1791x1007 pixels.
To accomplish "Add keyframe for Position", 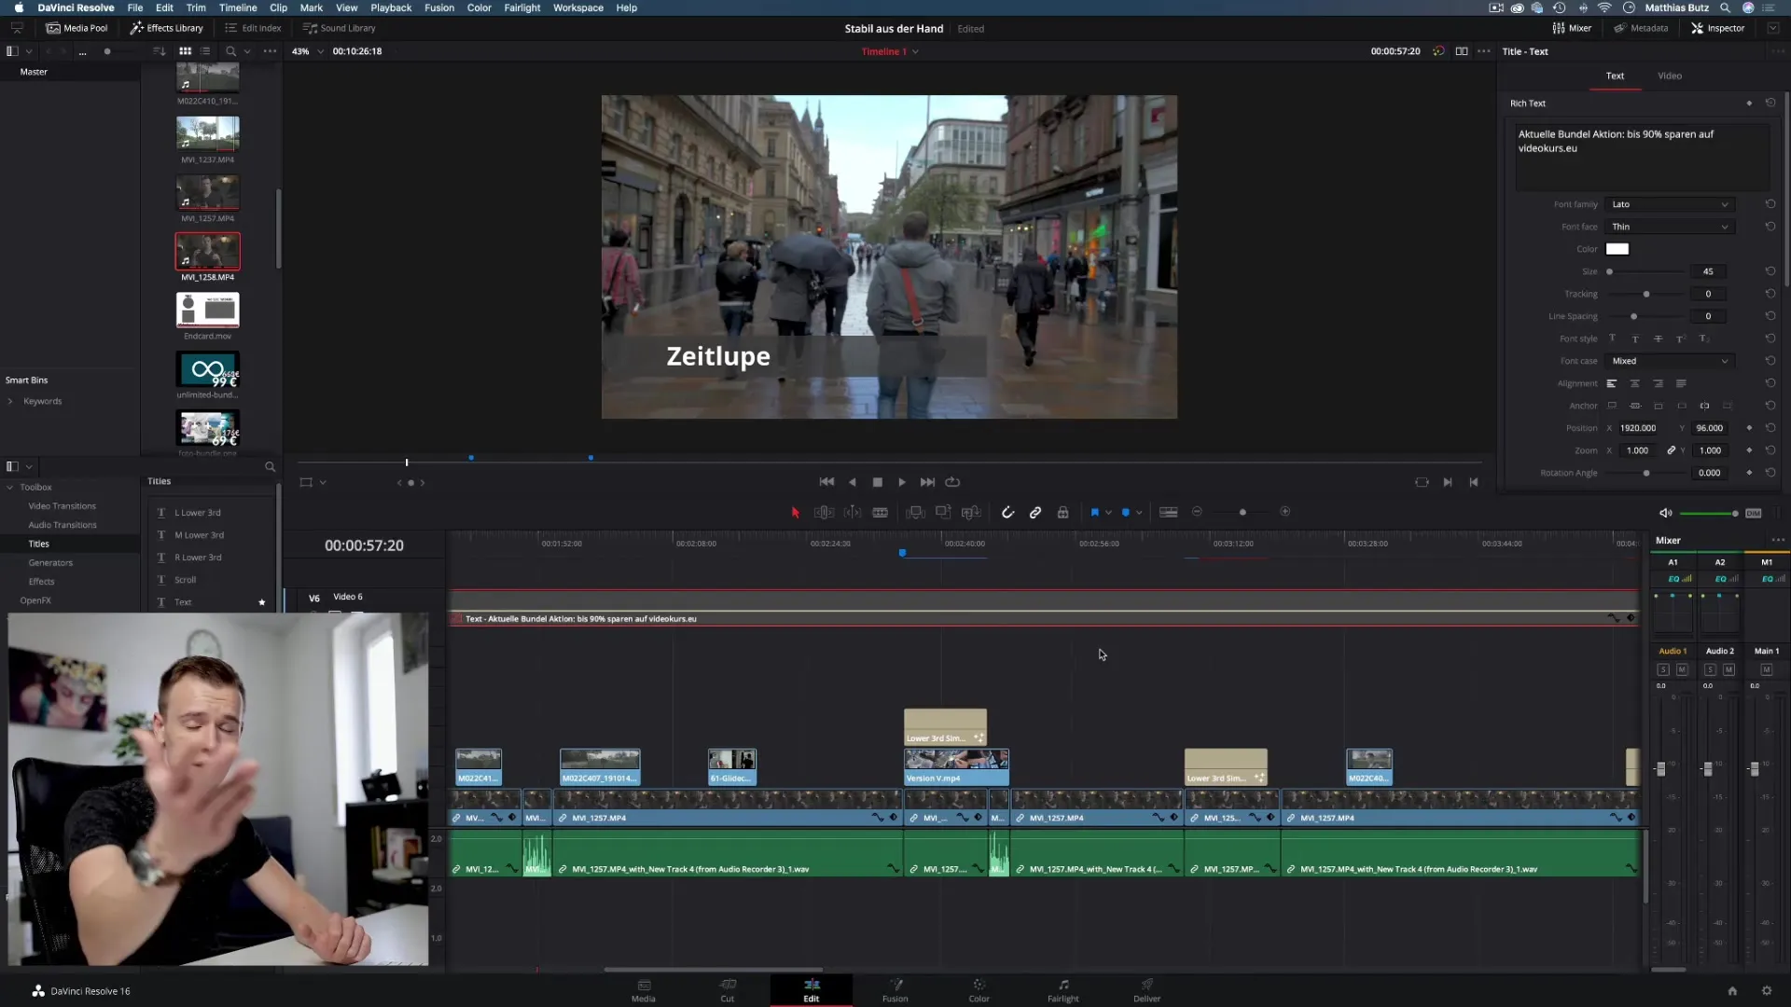I will (x=1749, y=428).
